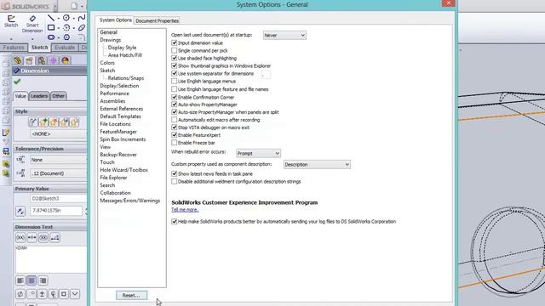
Task: Open the FeatureManager design tree tab icon
Action: pos(17,60)
